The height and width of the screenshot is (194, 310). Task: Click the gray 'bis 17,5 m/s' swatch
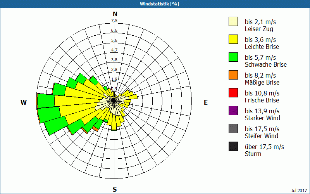click(233, 128)
